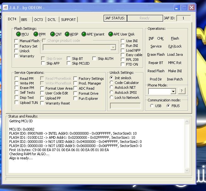Click the green CNT flash file indicator

52,34
